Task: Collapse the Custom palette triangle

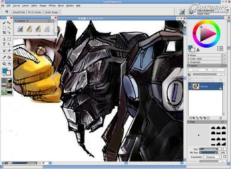Action: (15, 21)
